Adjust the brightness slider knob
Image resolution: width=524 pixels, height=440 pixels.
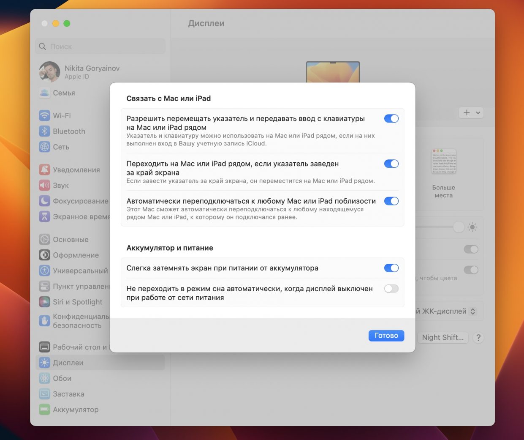coord(459,227)
